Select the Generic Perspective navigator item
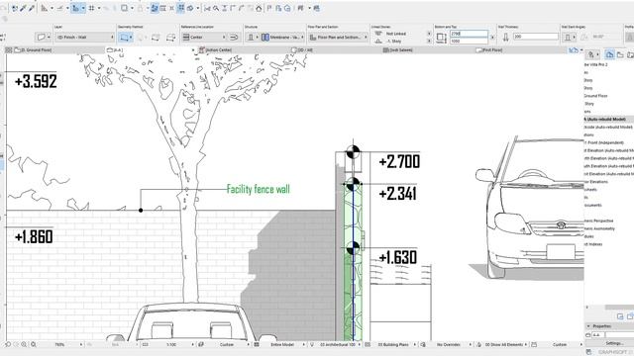The width and height of the screenshot is (634, 356). point(599,221)
